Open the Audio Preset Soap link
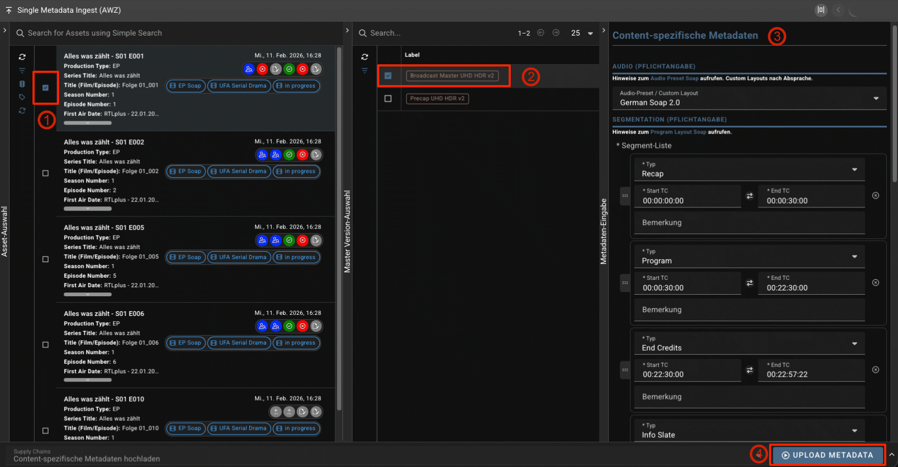The width and height of the screenshot is (898, 467). [674, 78]
